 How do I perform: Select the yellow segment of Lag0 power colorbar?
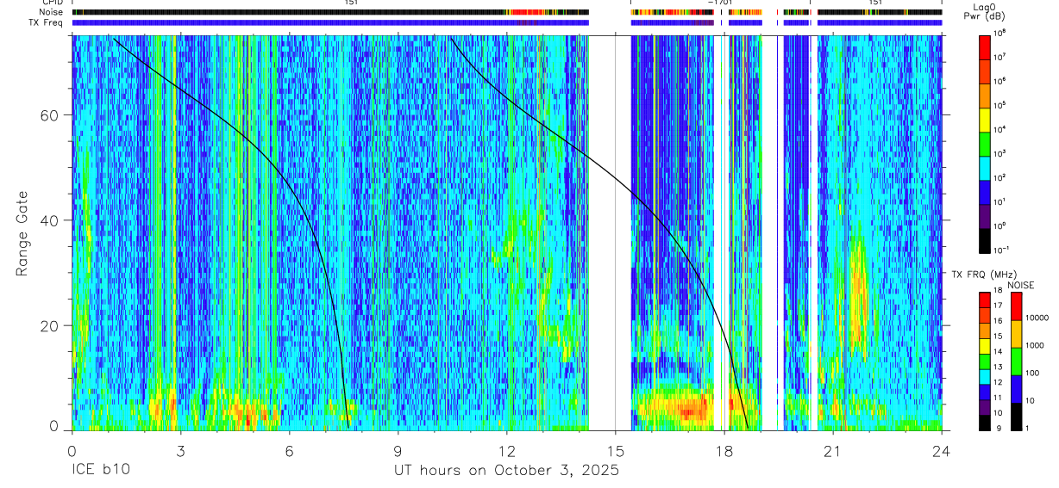(x=984, y=119)
